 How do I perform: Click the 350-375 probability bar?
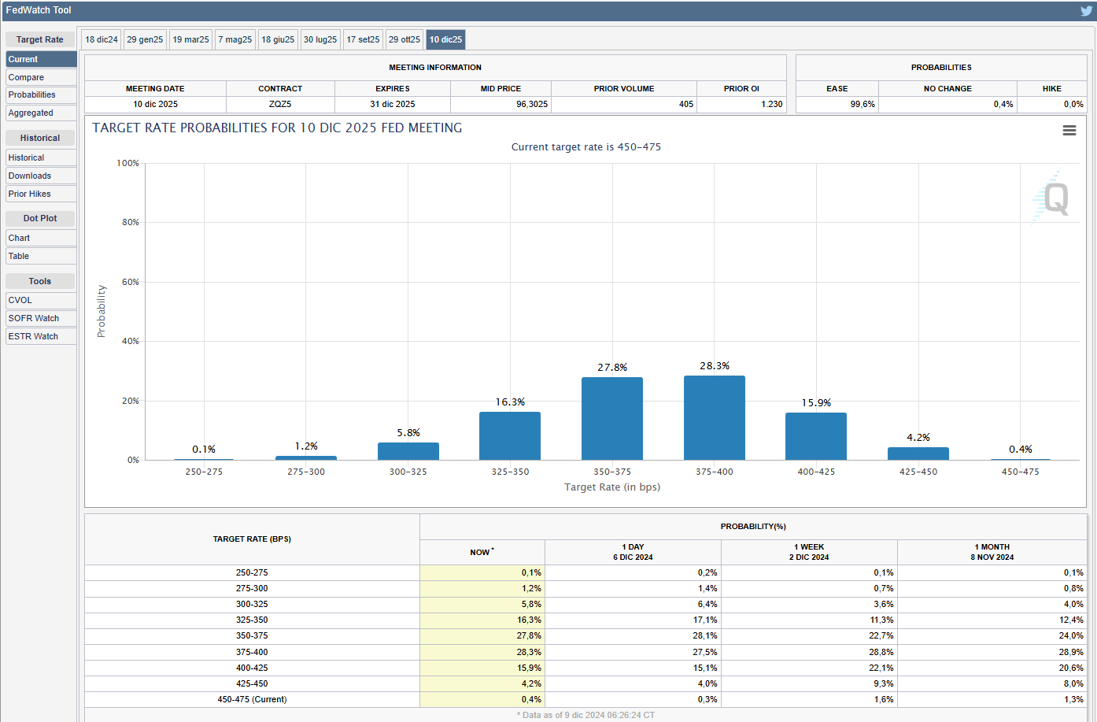click(x=611, y=419)
